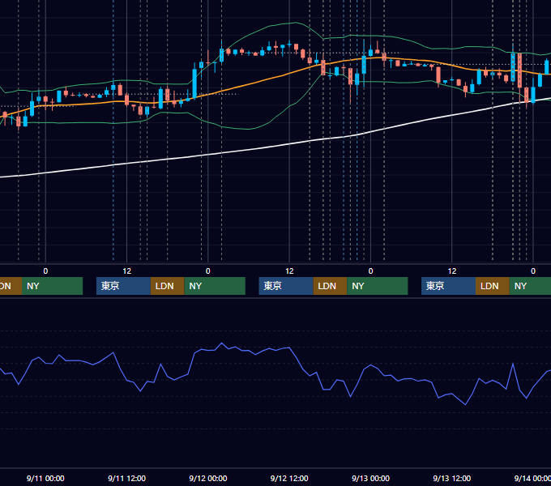Click the '12' hour label above 9/11 東京 session

[127, 271]
